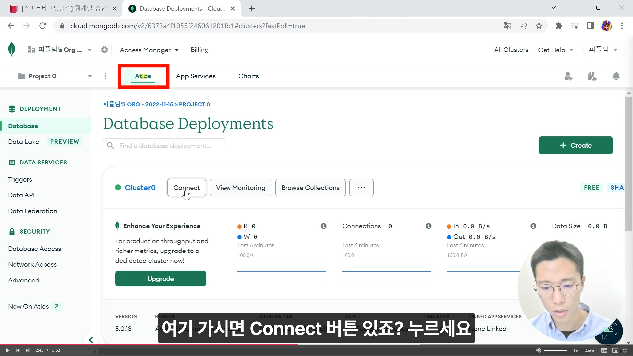Click info icon next to Connections
Viewport: 633px width, 356px height.
pos(429,226)
